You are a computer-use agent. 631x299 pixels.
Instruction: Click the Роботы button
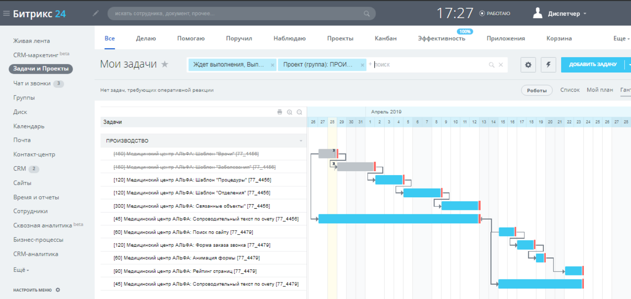click(x=537, y=90)
